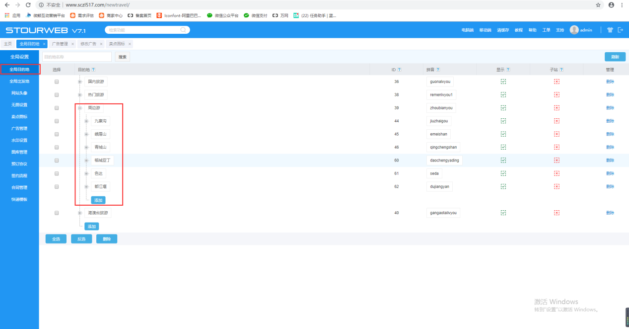Click help icon next to 目的地 header
This screenshot has height=329, width=629.
pos(93,70)
